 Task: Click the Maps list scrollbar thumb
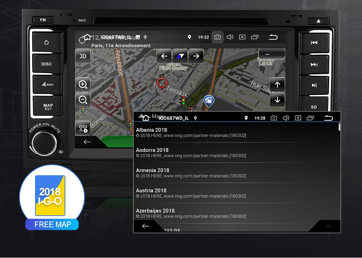(x=339, y=127)
